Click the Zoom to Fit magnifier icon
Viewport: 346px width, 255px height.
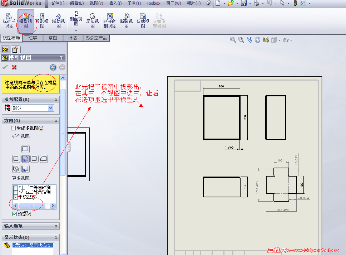click(233, 40)
